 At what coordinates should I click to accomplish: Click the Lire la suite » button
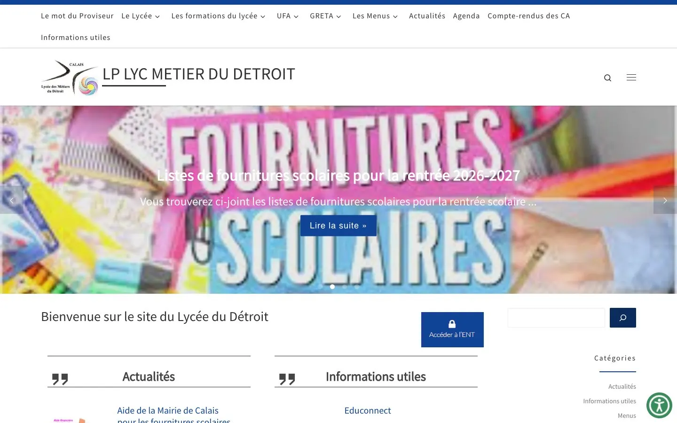338,226
